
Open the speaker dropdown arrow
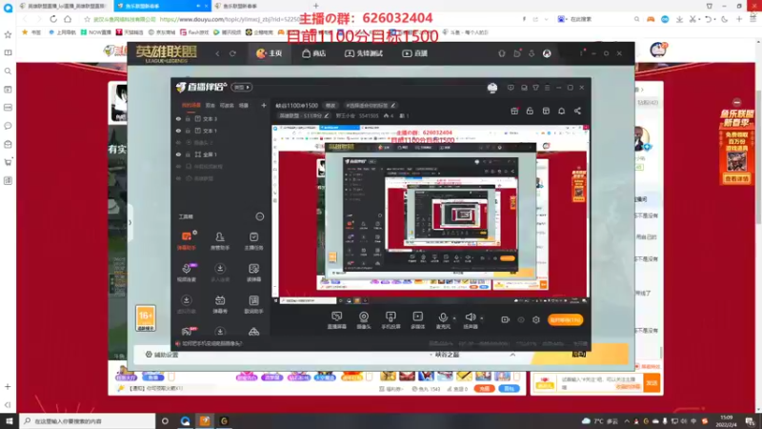pos(482,318)
